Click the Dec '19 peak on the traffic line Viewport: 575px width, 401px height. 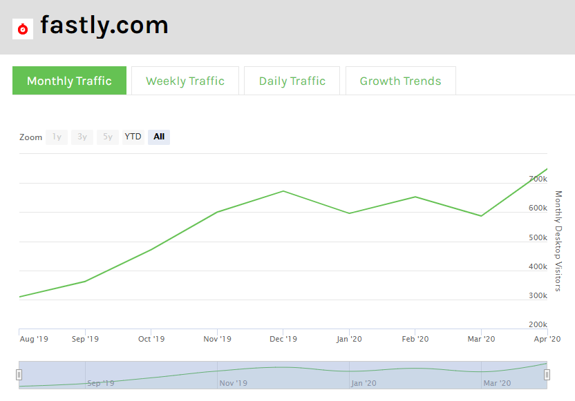pyautogui.click(x=283, y=191)
